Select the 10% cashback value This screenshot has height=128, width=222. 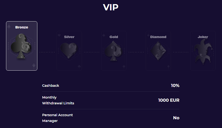(175, 86)
